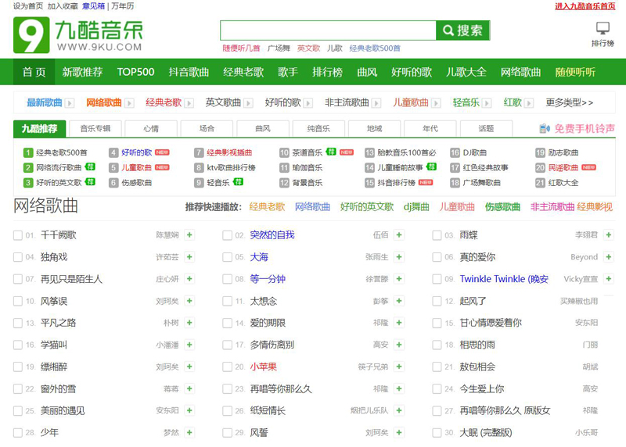
Task: Add 千千阙歌 with its plus icon
Action: 189,235
